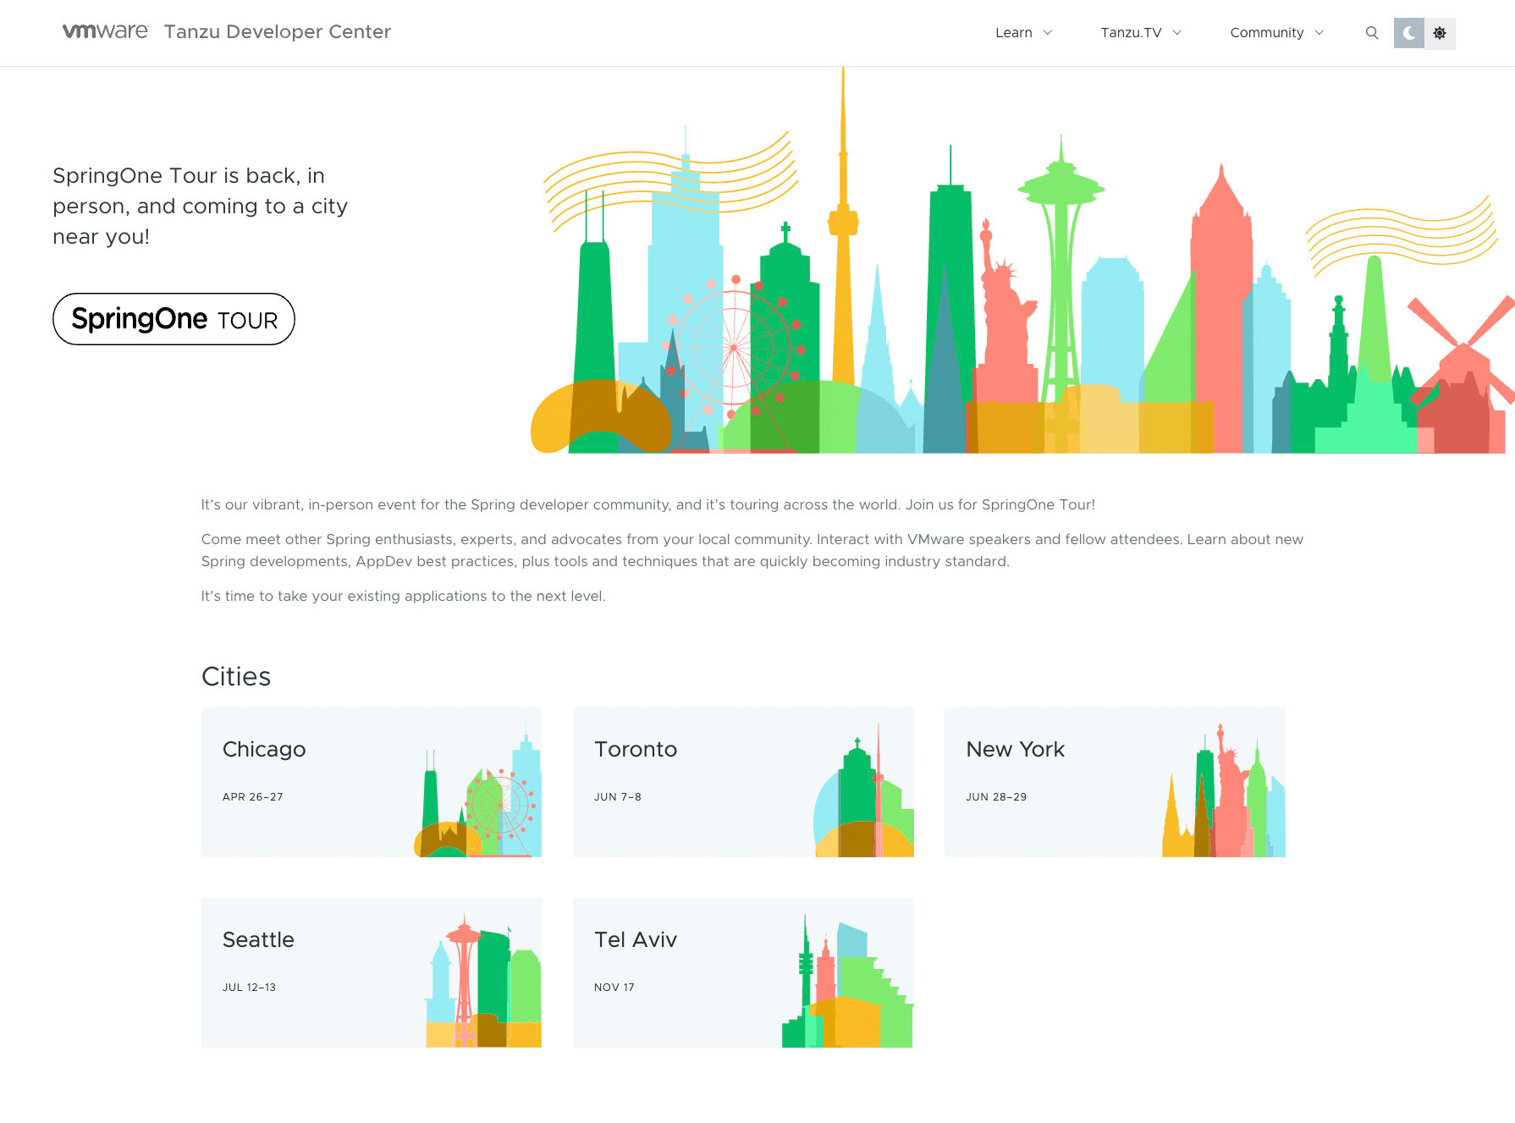
Task: Click the paragraph starting 'It's our vibrant'
Action: (x=648, y=504)
